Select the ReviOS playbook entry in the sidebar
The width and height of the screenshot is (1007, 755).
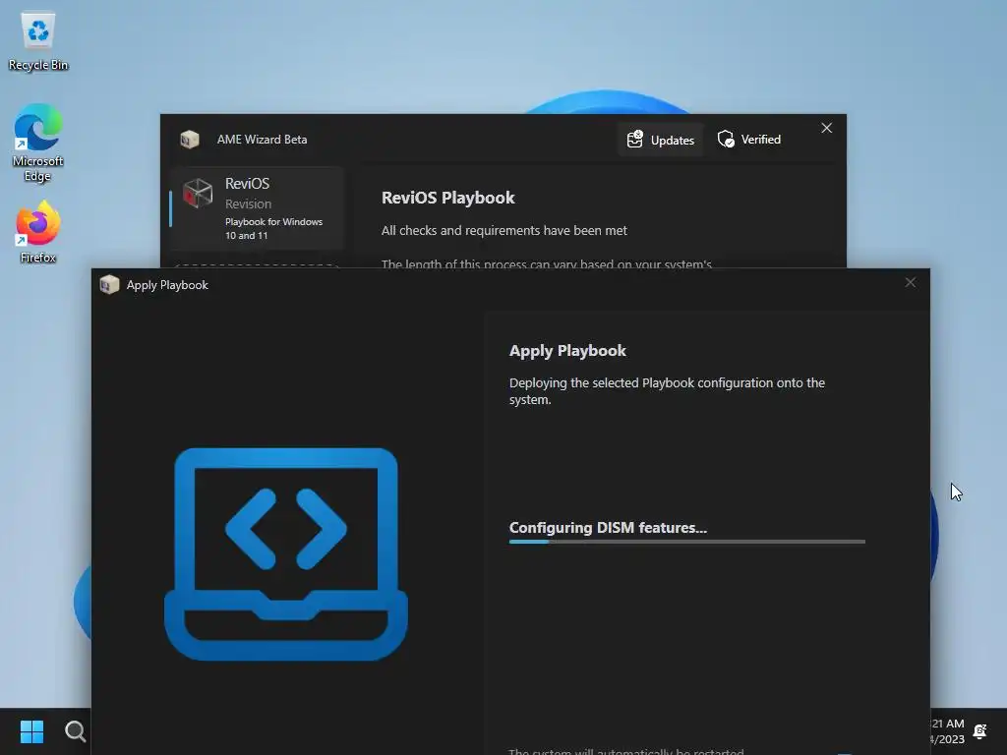[257, 208]
